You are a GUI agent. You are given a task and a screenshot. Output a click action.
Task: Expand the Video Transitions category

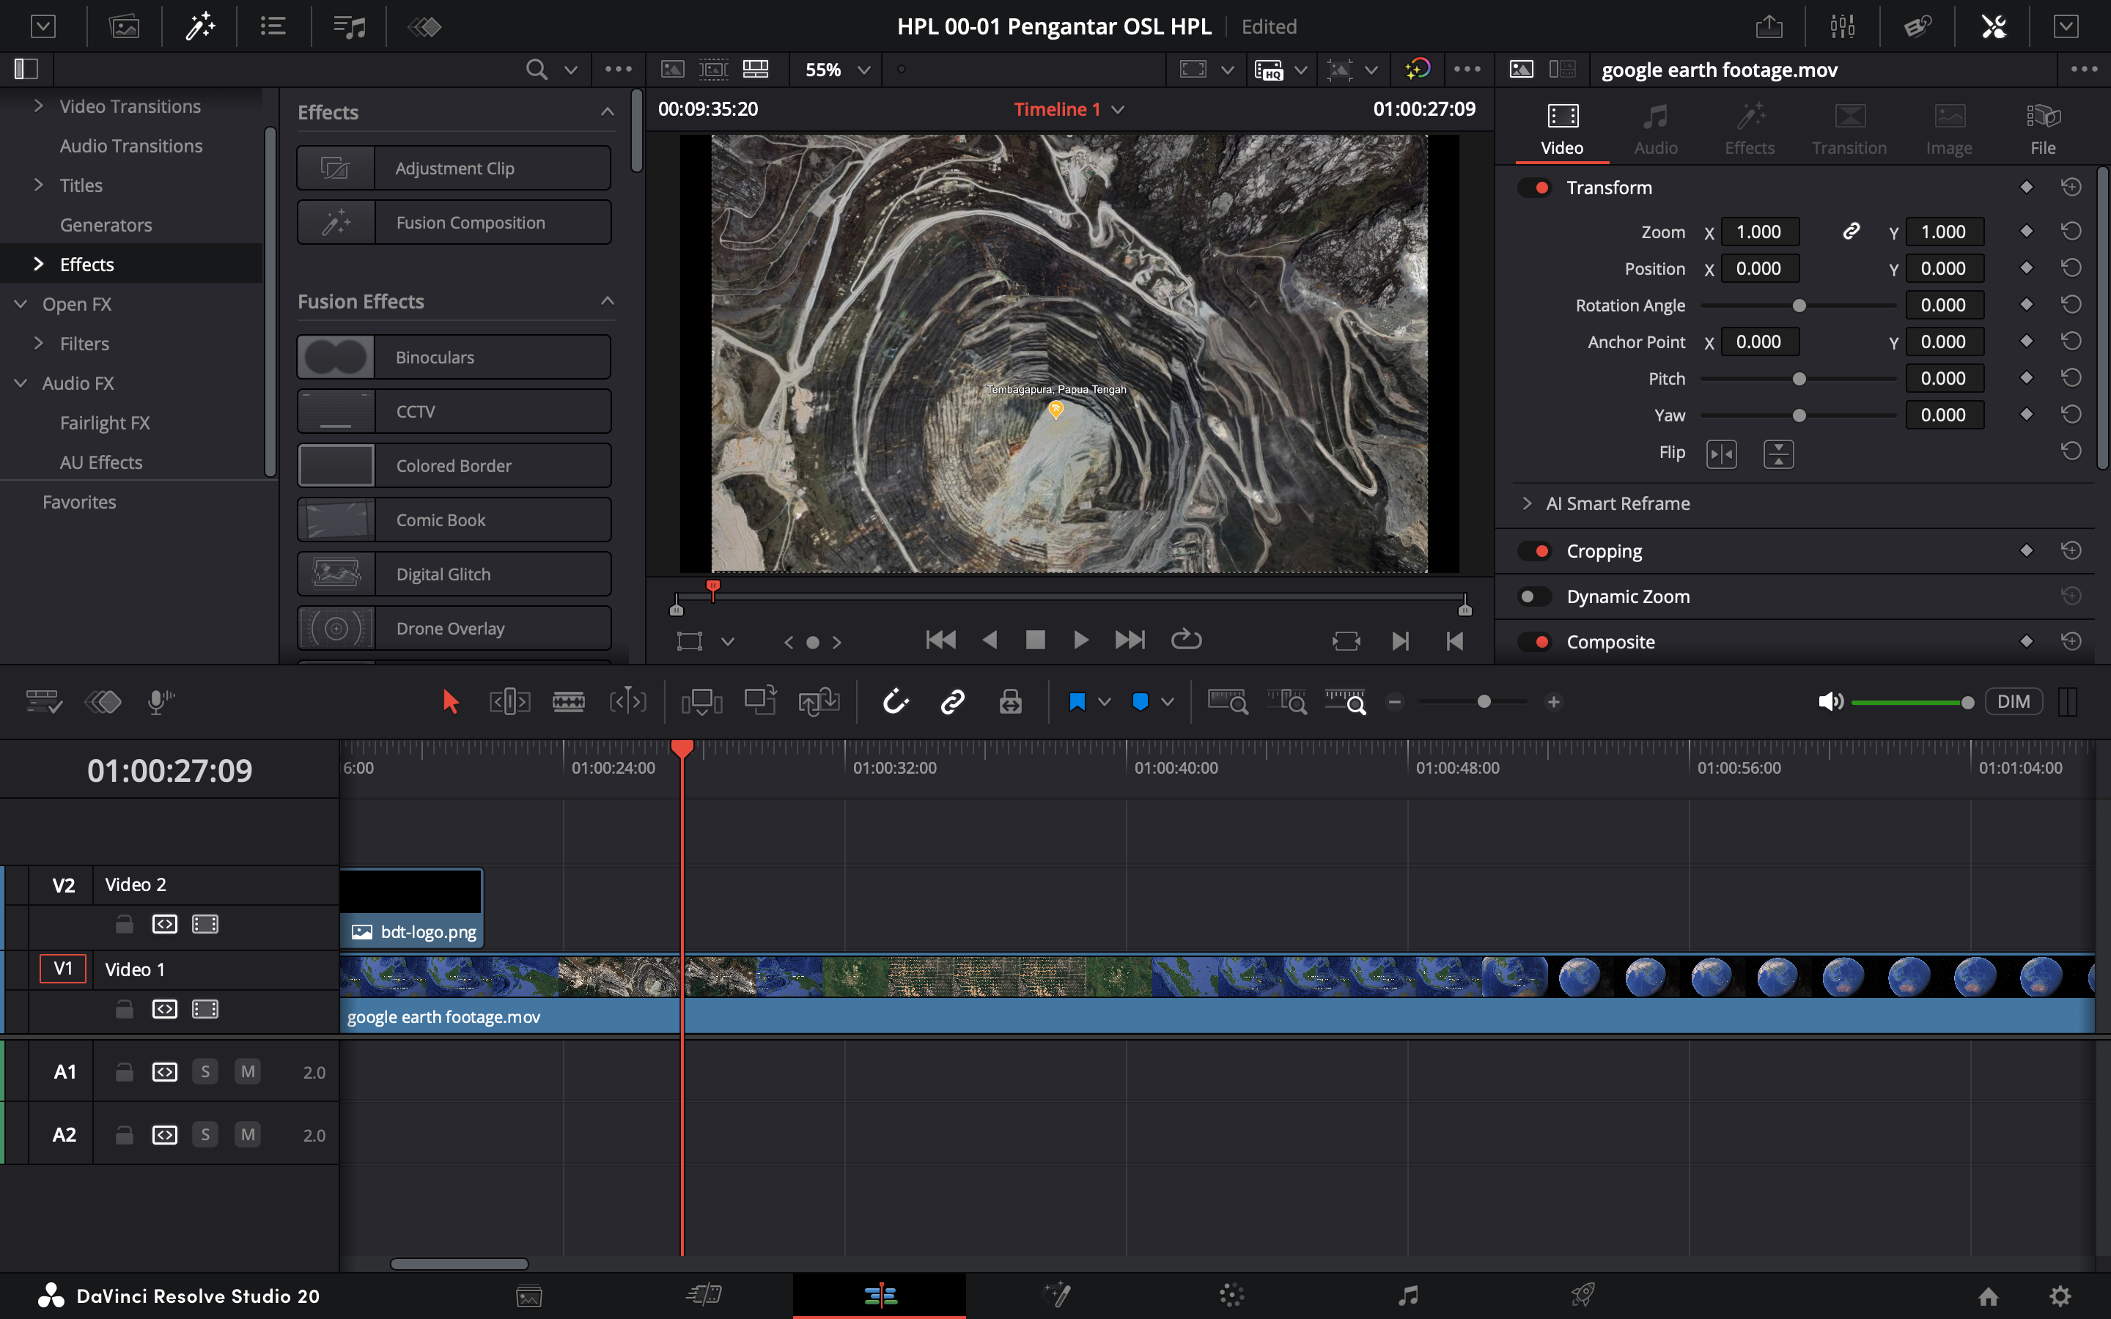(38, 106)
